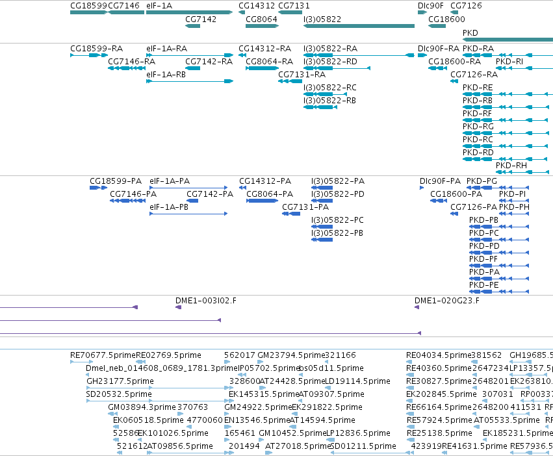This screenshot has height=456, width=553.
Task: Select transcript PKD-RI
Action: pyautogui.click(x=509, y=62)
